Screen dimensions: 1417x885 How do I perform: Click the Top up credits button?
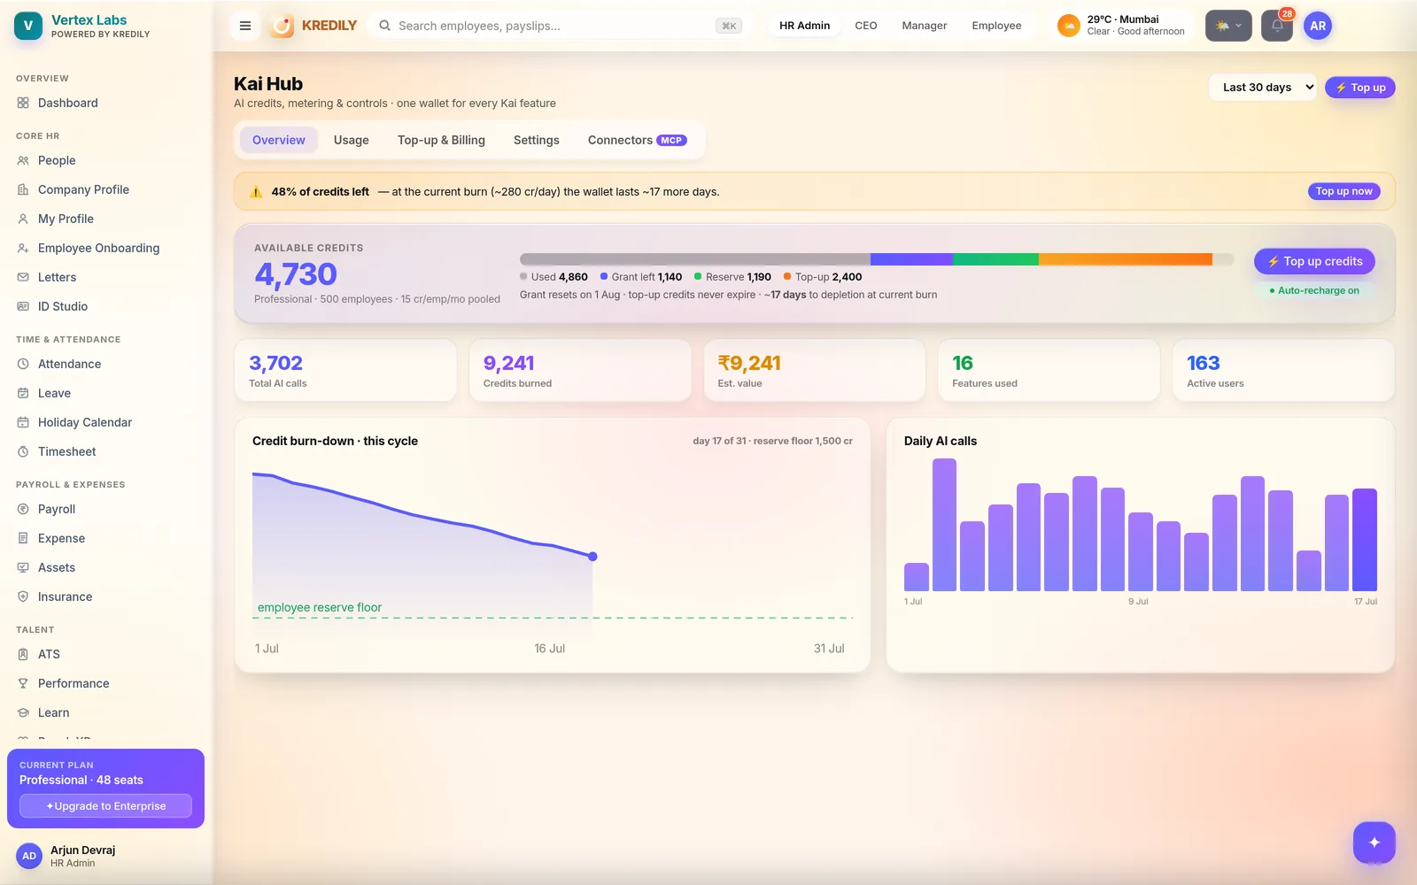click(1314, 261)
